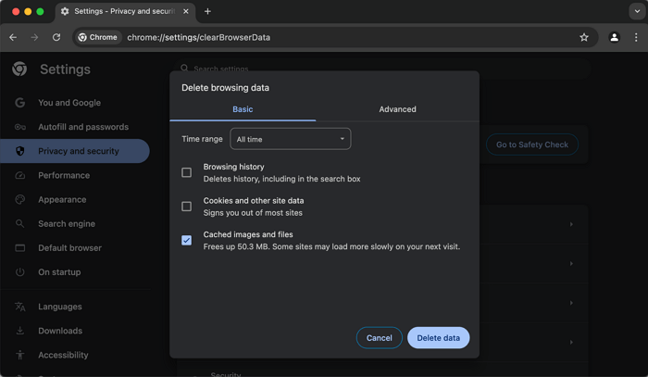Open Appearance settings in sidebar

tap(62, 199)
